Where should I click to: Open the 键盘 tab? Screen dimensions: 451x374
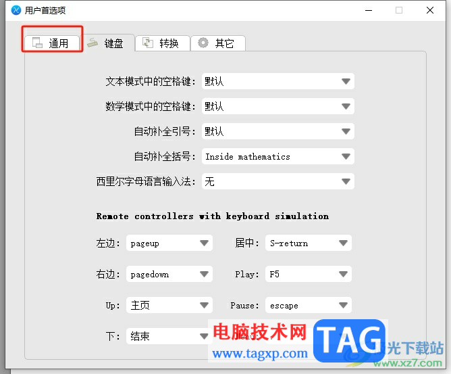click(108, 43)
